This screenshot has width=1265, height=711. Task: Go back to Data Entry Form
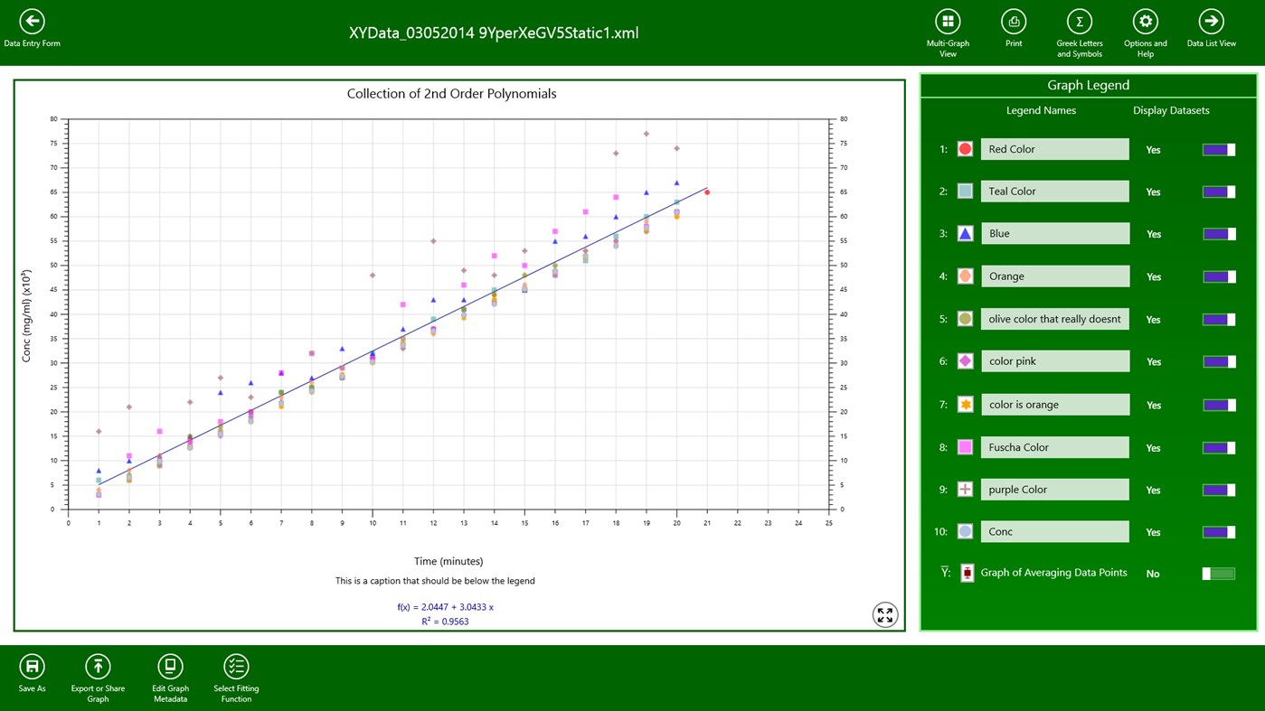tap(32, 22)
